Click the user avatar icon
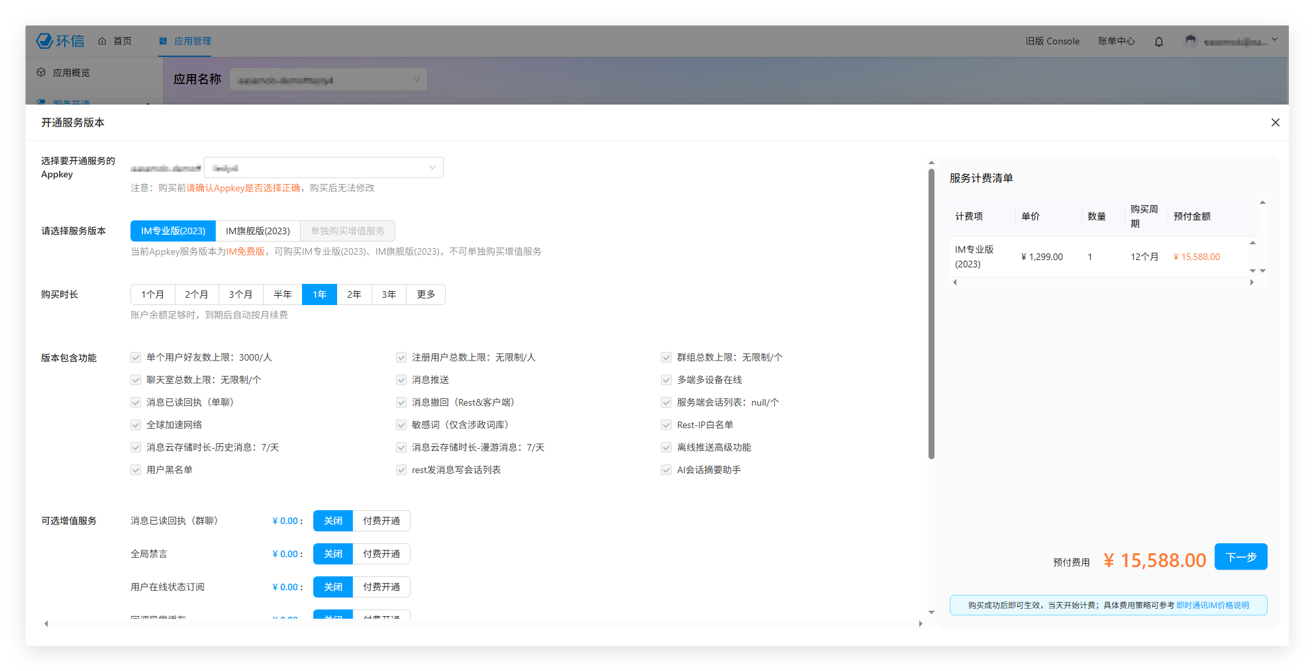The height and width of the screenshot is (671, 1314). [1190, 42]
